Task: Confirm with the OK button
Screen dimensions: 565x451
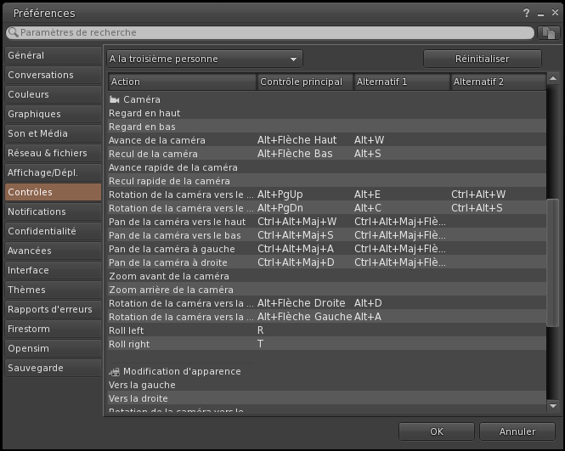Action: click(436, 431)
